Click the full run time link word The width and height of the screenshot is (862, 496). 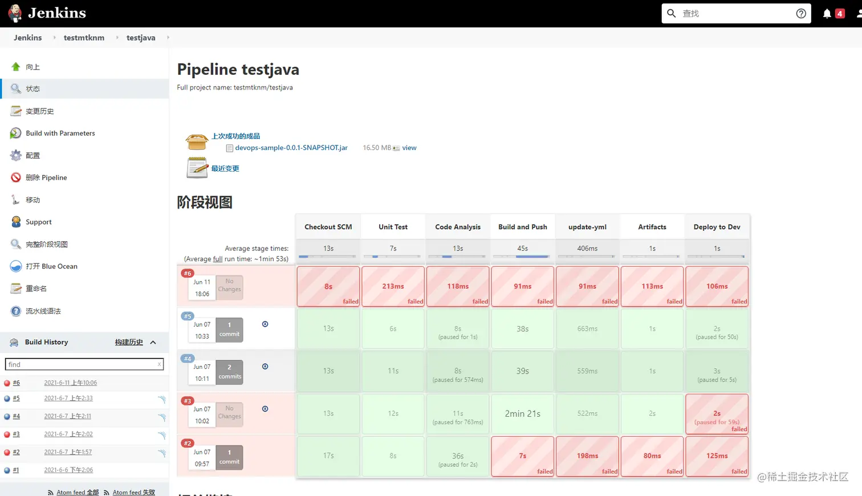218,259
